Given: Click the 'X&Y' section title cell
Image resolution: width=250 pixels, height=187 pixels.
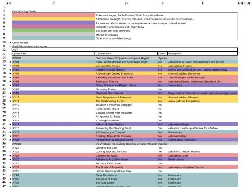Looking at the screenshot, I should pos(125,50).
